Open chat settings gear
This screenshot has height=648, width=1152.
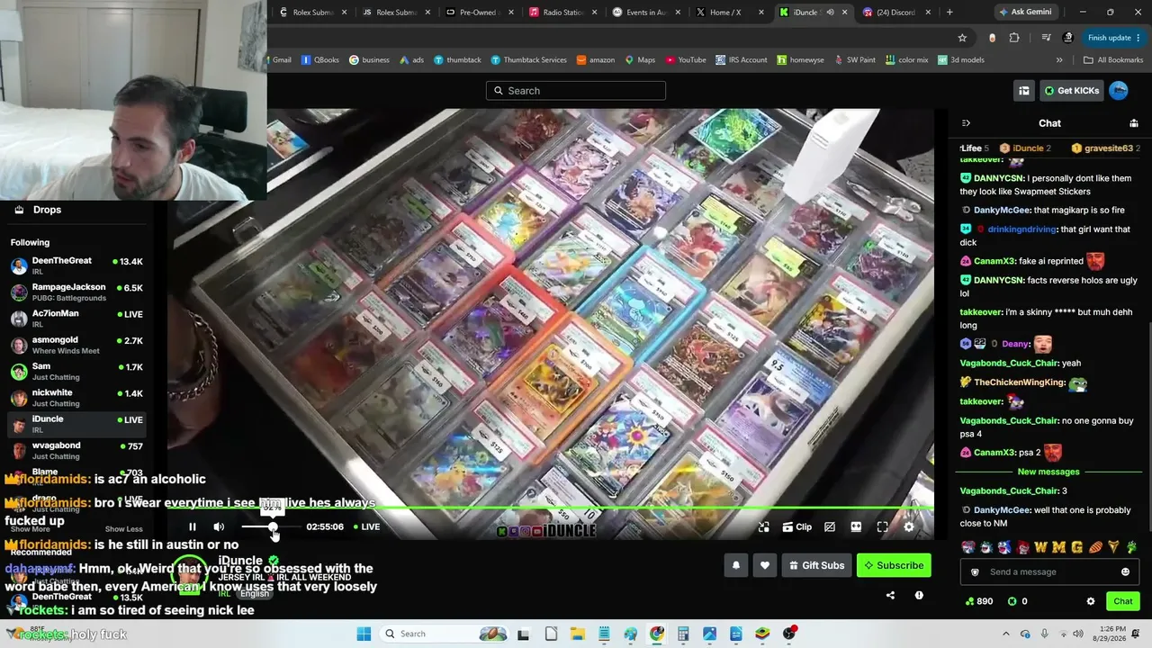1091,601
